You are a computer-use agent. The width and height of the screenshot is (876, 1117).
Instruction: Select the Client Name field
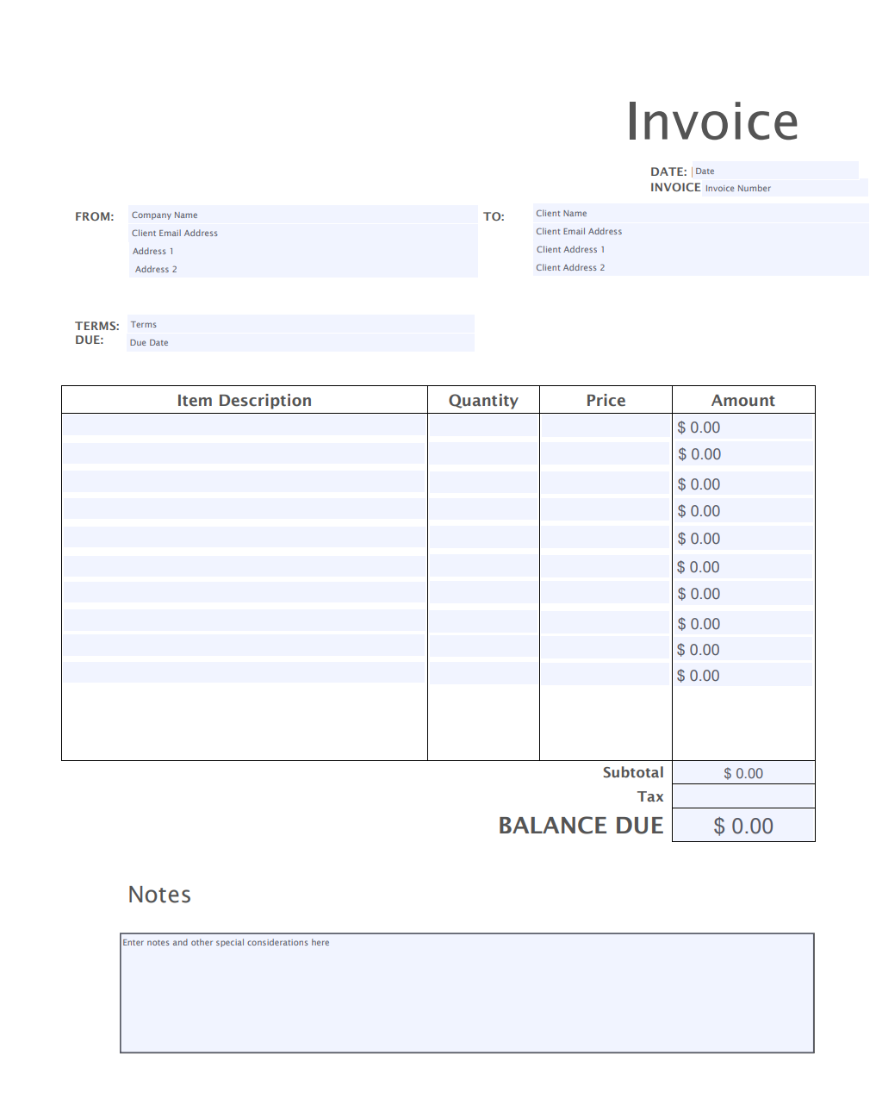tap(700, 213)
